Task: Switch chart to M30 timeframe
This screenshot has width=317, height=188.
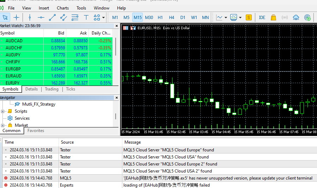Action: [x=149, y=18]
